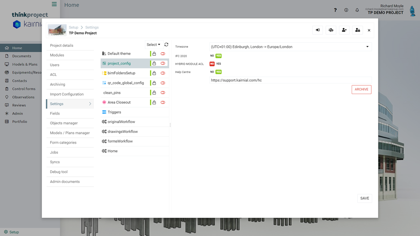420x236 pixels.
Task: Click the lock icon for Default theme
Action: point(154,54)
